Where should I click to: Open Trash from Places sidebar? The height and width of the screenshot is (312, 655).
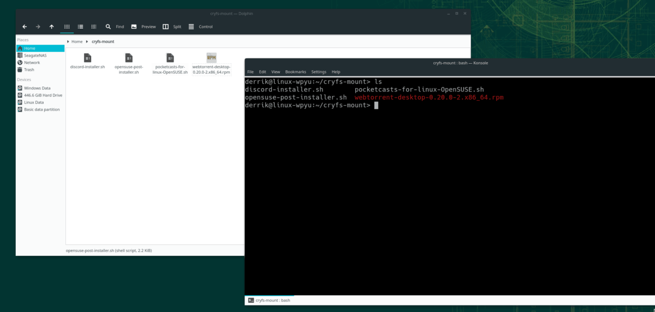(40, 70)
